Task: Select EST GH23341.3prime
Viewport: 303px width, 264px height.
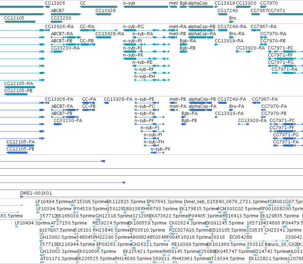Action: point(266,234)
